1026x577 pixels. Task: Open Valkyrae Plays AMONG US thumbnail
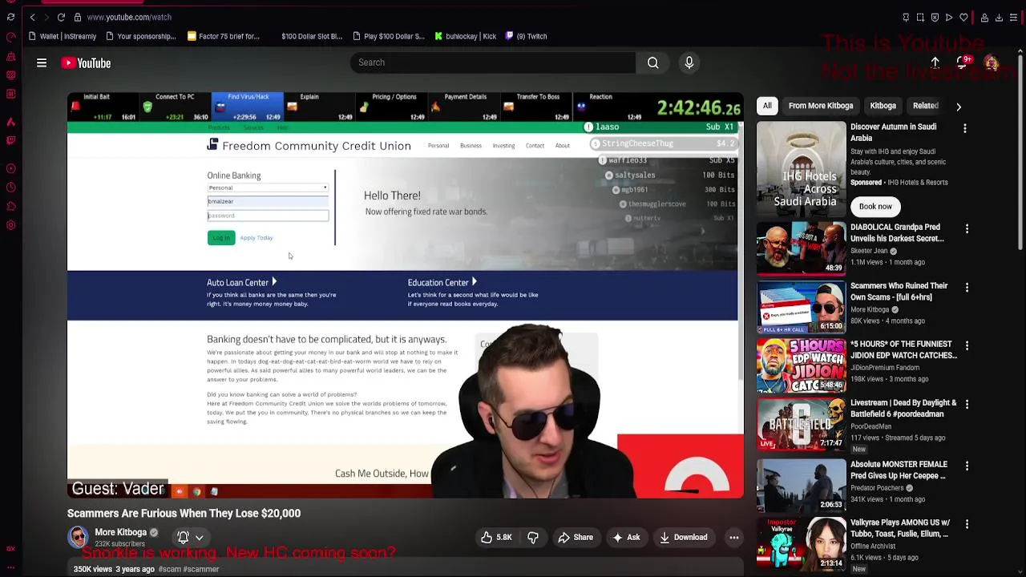[x=801, y=543]
